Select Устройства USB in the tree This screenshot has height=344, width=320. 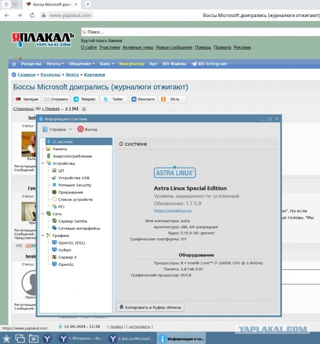click(x=73, y=178)
